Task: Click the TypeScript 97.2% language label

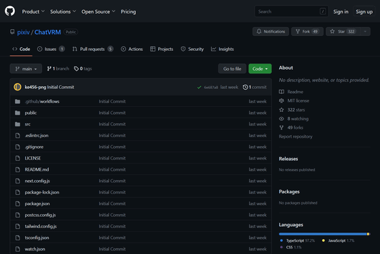Action: (297, 240)
